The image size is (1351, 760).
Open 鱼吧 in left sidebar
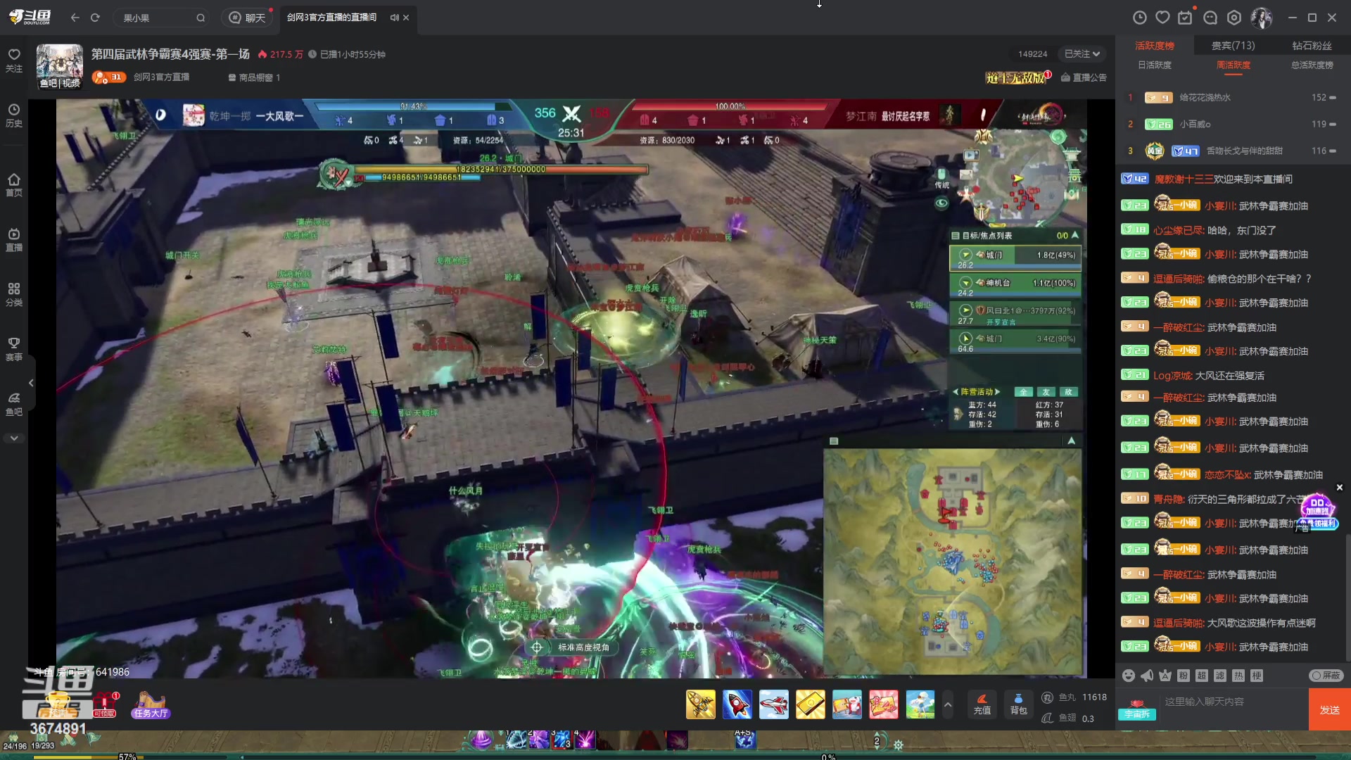pyautogui.click(x=14, y=405)
